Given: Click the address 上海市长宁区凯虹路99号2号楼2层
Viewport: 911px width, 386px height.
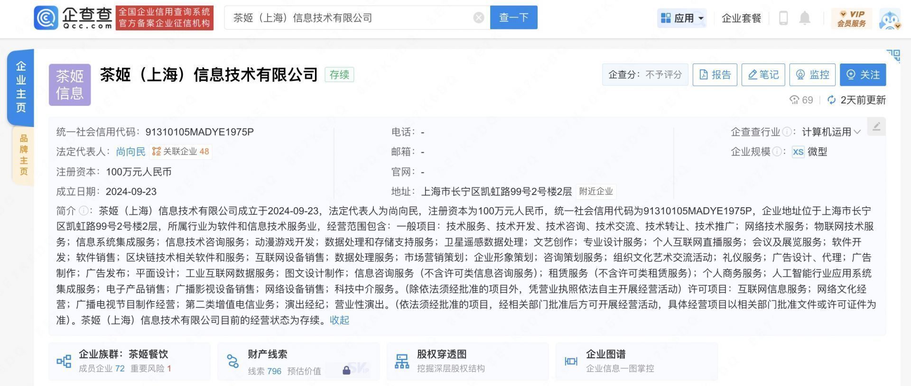Looking at the screenshot, I should click(x=496, y=192).
